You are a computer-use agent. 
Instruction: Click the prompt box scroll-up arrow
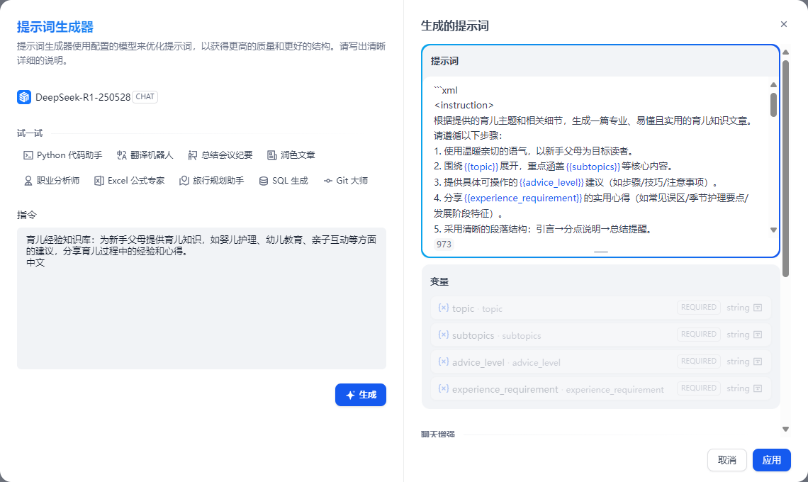(x=773, y=84)
